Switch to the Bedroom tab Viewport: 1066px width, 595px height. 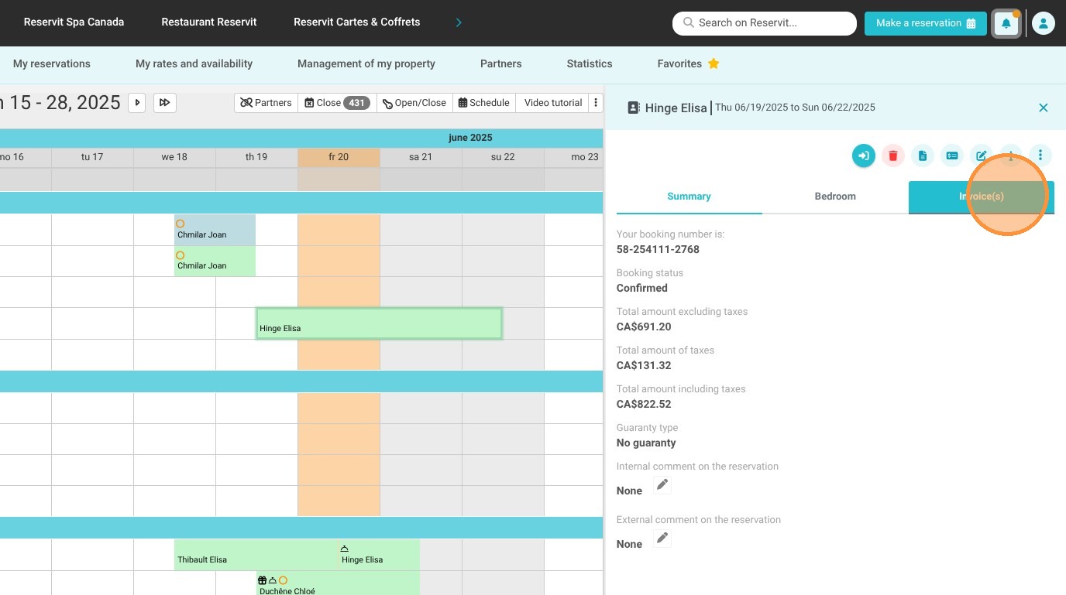click(835, 197)
